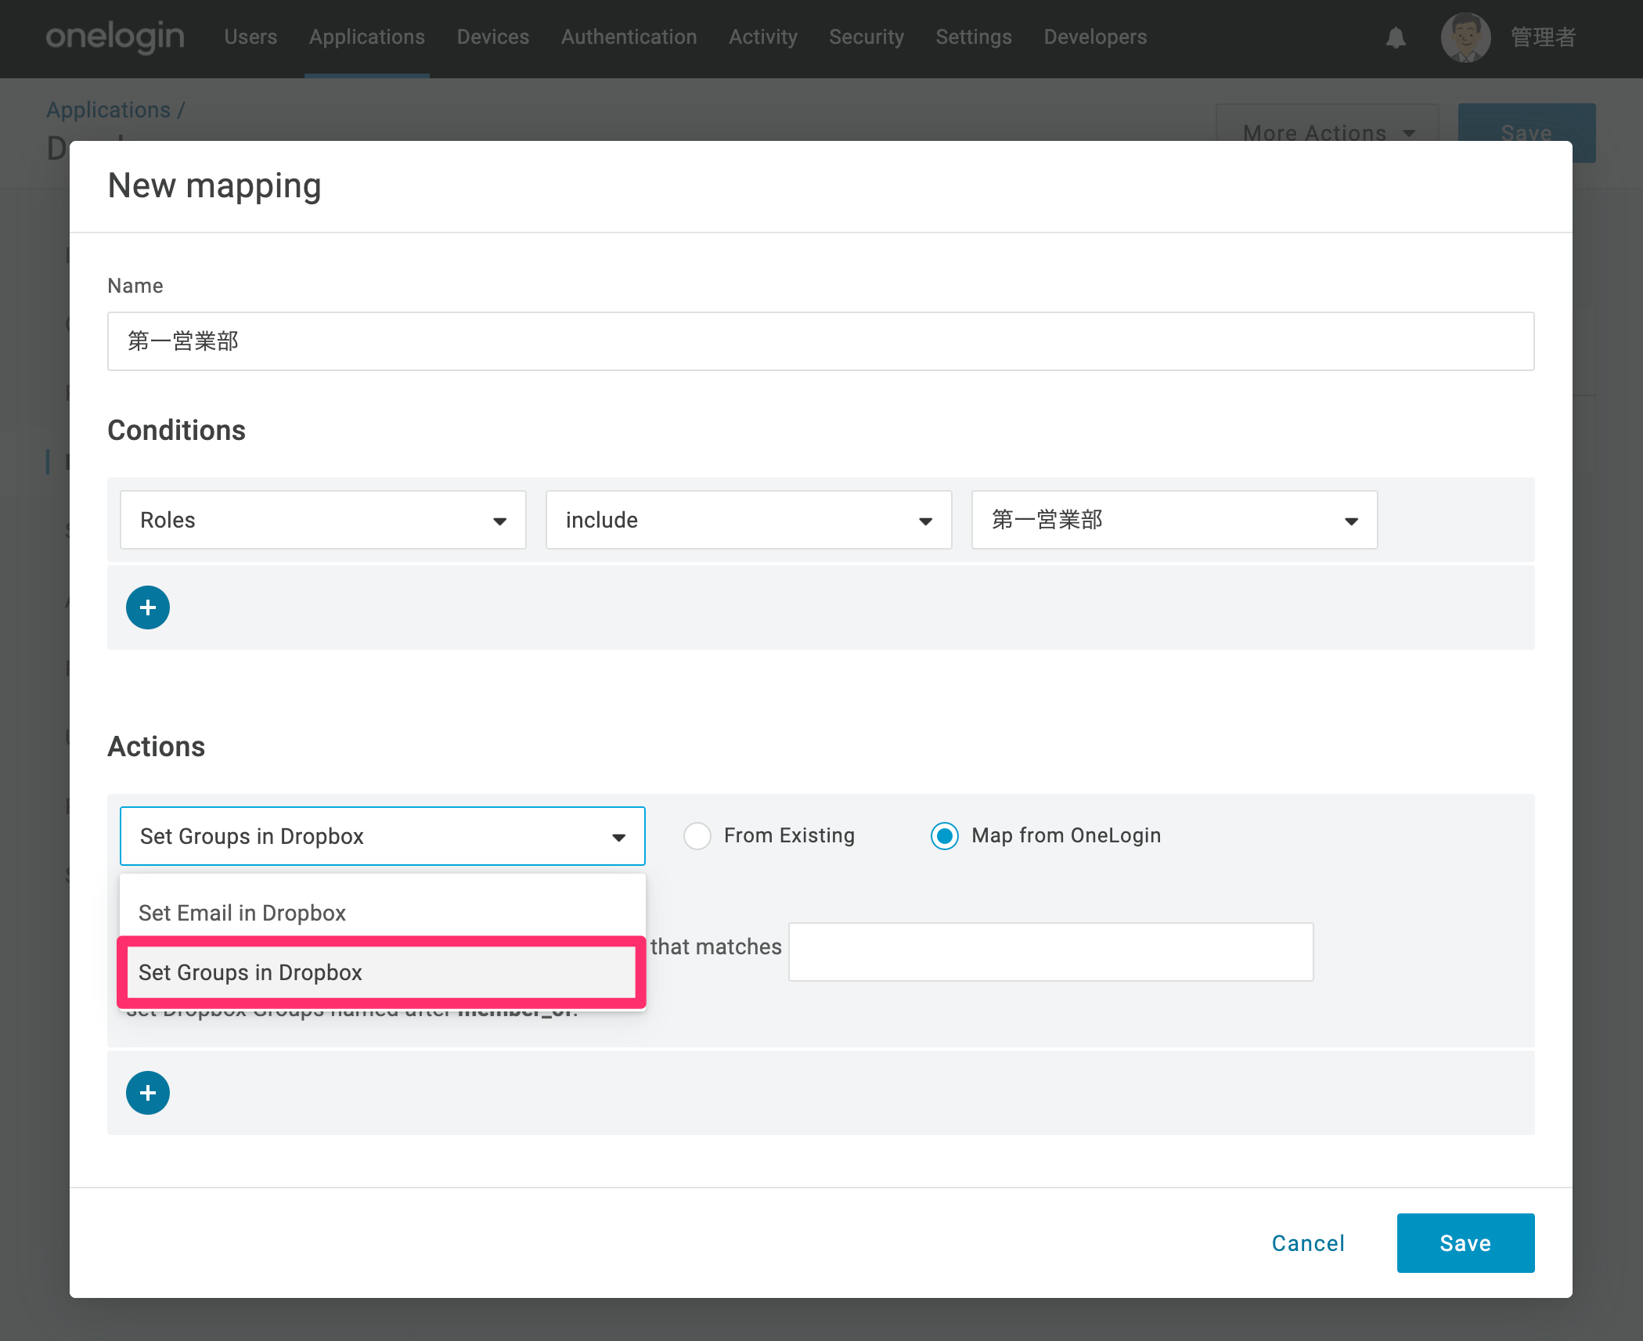Click the onelogin logo
Screen dimensions: 1643x1341
click(115, 37)
